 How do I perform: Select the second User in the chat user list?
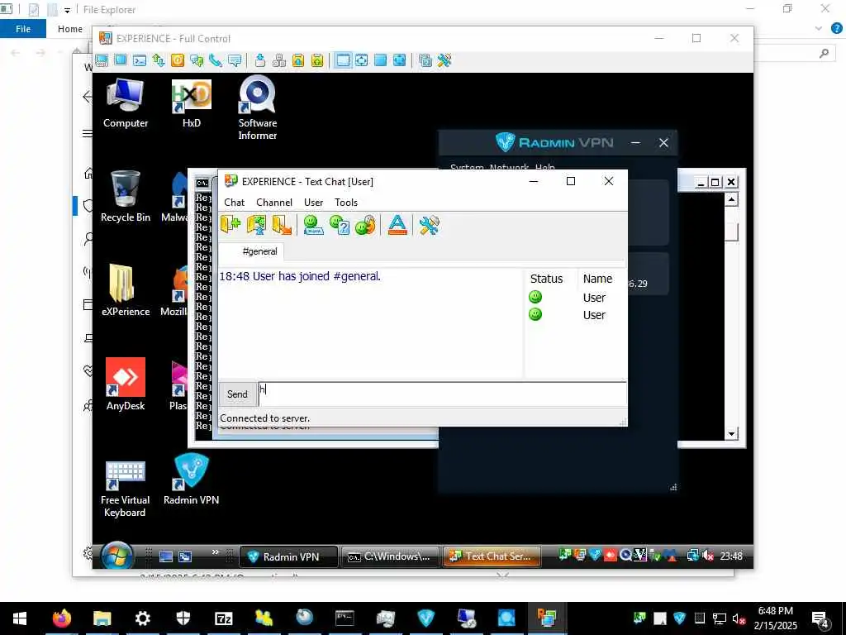575,315
